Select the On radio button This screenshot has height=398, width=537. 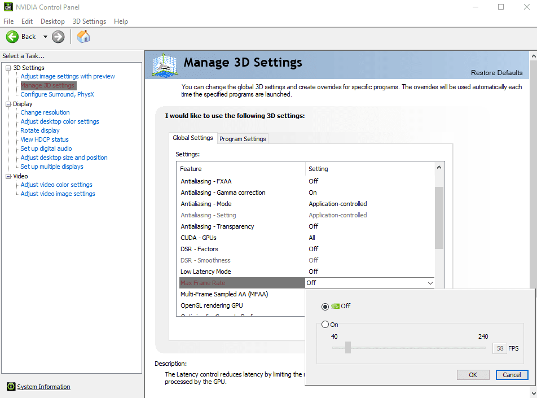[325, 324]
